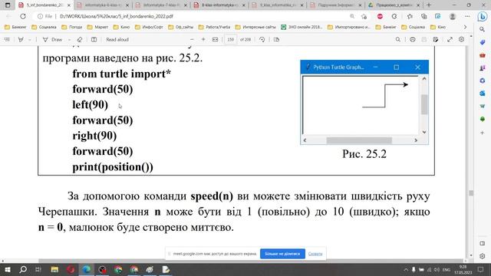Show more bookmarks chevron
Image resolution: width=491 pixels, height=276 pixels.
465,27
